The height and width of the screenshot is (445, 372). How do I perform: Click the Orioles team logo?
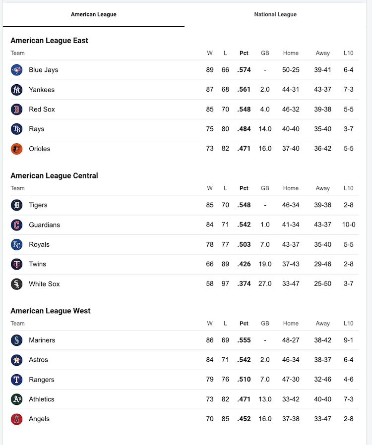(17, 149)
